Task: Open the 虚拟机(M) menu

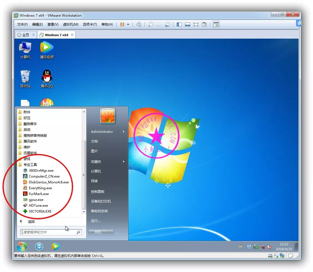Action: 70,24
